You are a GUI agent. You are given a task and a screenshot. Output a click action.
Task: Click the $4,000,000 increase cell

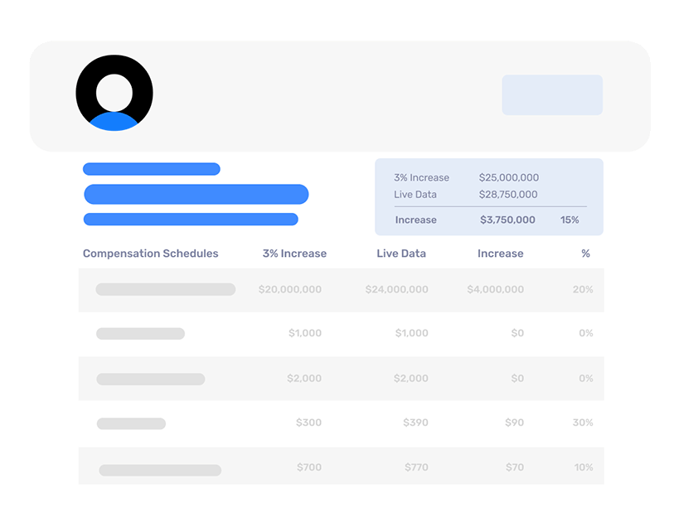point(495,289)
